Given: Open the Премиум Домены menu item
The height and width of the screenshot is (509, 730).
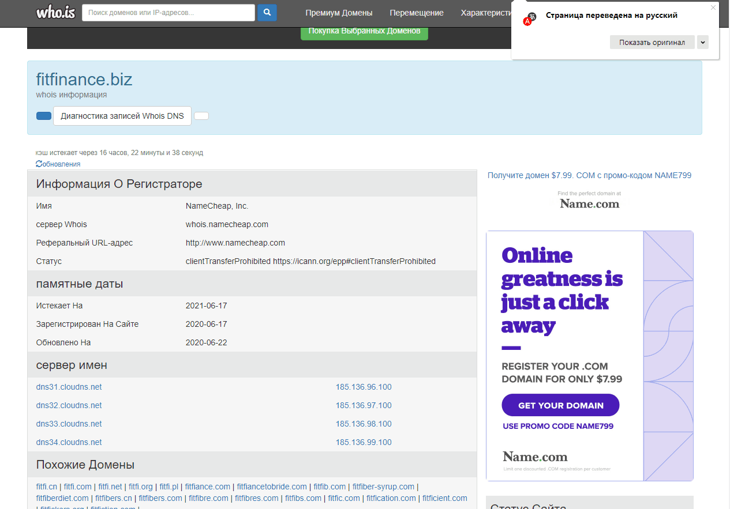Looking at the screenshot, I should pyautogui.click(x=339, y=13).
